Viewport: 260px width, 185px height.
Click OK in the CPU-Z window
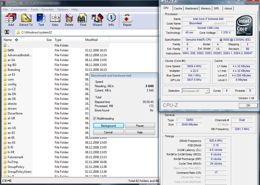[x=248, y=106]
